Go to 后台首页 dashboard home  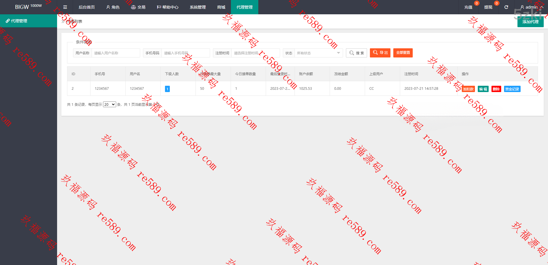point(87,7)
